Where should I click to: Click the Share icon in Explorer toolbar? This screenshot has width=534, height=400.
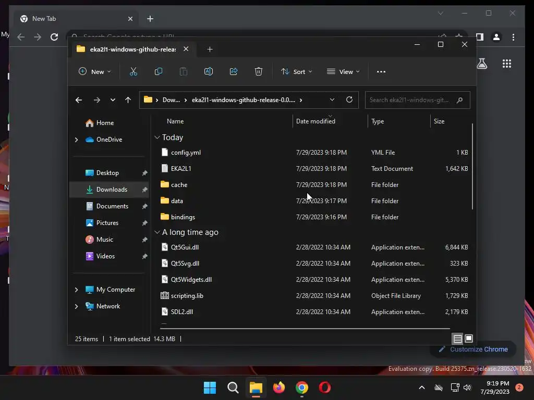[x=234, y=71]
